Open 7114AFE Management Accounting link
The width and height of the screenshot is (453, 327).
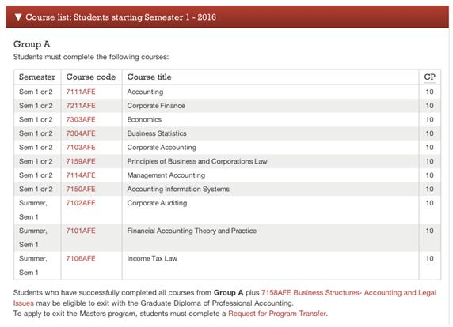pyautogui.click(x=81, y=175)
